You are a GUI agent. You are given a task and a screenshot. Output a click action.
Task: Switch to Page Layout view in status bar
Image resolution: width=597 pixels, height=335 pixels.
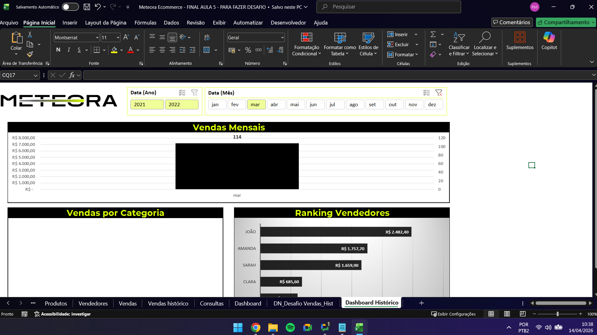tap(507, 314)
